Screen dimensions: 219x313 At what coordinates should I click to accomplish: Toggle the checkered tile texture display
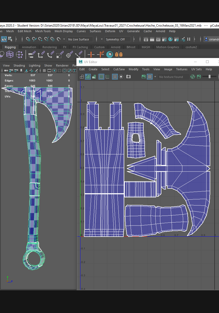tap(150, 77)
